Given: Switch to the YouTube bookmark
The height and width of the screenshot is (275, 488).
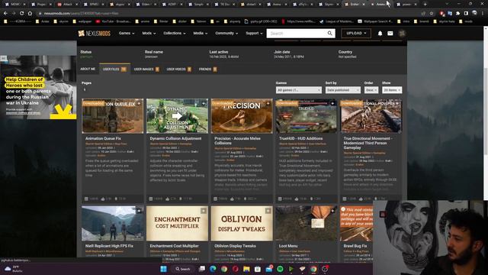Looking at the screenshot, I should [x=114, y=21].
